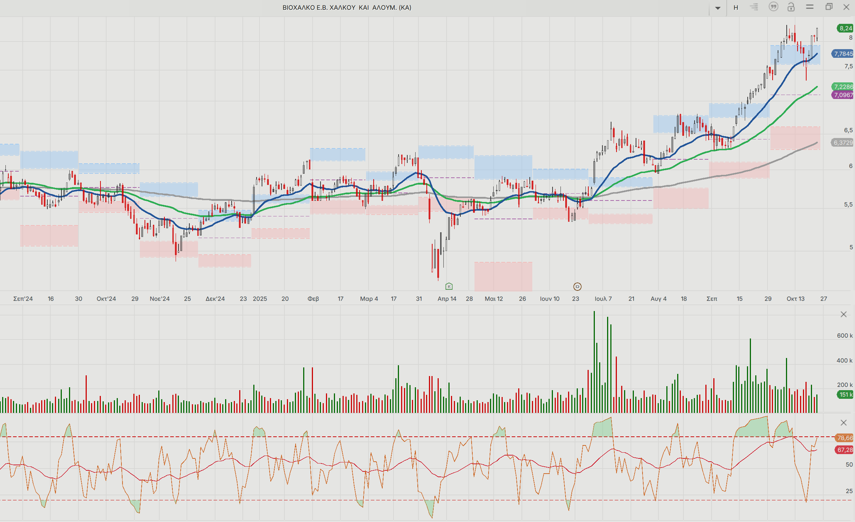Viewport: 855px width, 522px height.
Task: Open the H timeframe selector
Action: 736,8
